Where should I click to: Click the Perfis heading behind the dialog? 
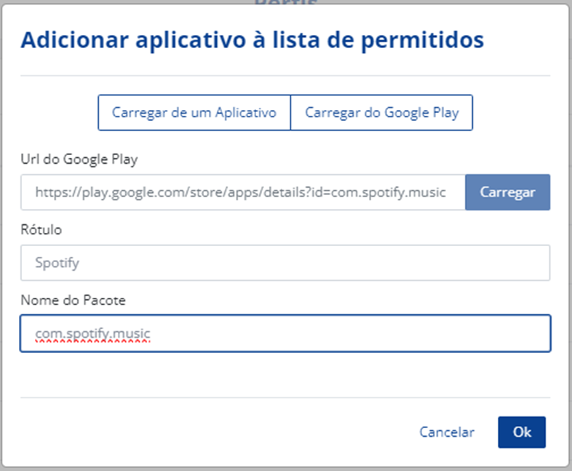(x=285, y=3)
